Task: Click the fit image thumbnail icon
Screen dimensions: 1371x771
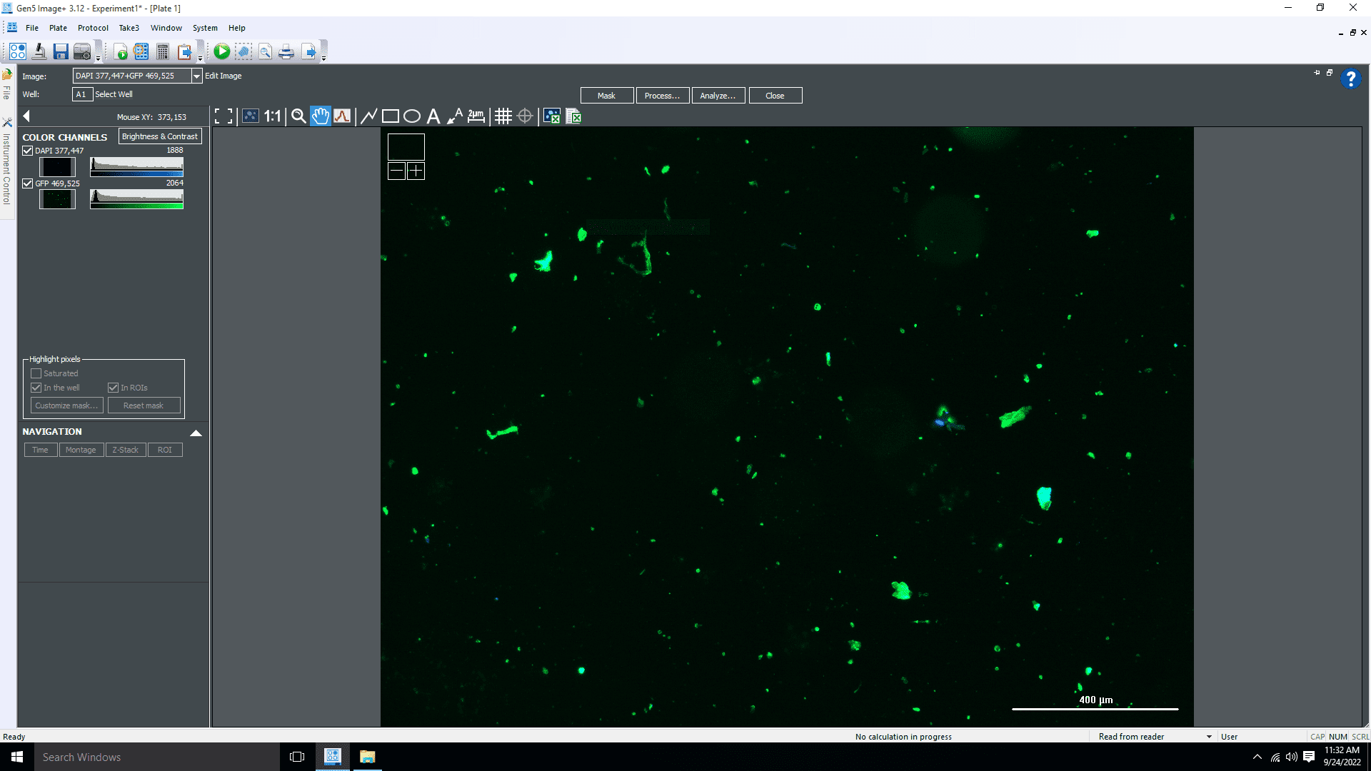Action: pyautogui.click(x=251, y=116)
